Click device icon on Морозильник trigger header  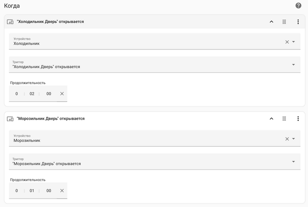coord(10,118)
